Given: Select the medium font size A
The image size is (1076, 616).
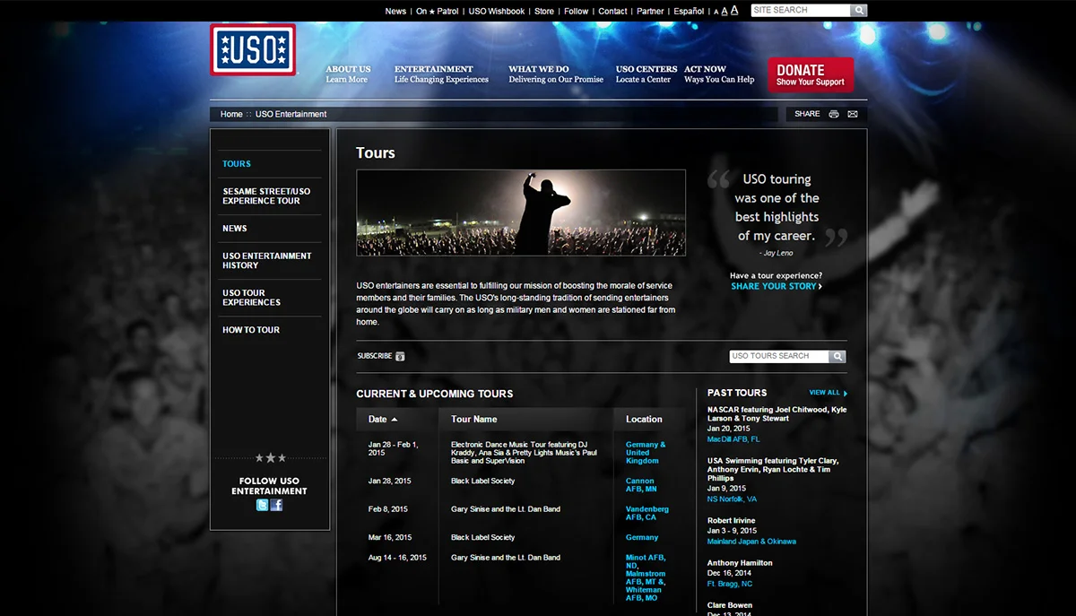Looking at the screenshot, I should (725, 11).
